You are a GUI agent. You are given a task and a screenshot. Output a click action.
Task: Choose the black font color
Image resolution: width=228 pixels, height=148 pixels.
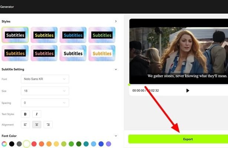12,144
